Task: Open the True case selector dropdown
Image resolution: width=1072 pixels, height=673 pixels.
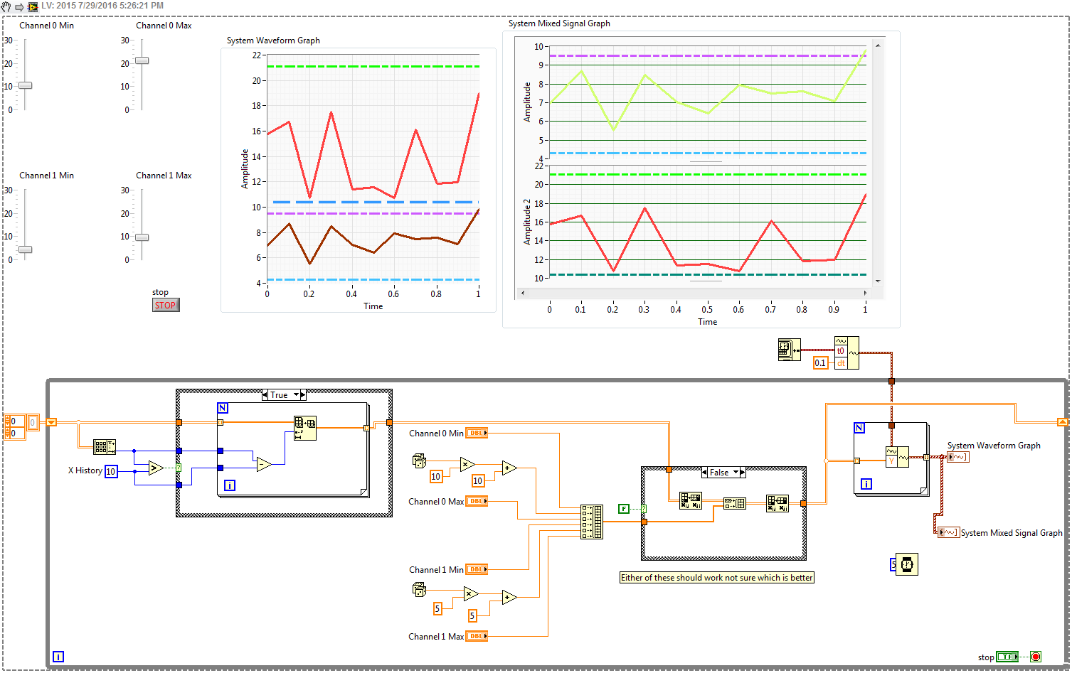Action: 297,394
